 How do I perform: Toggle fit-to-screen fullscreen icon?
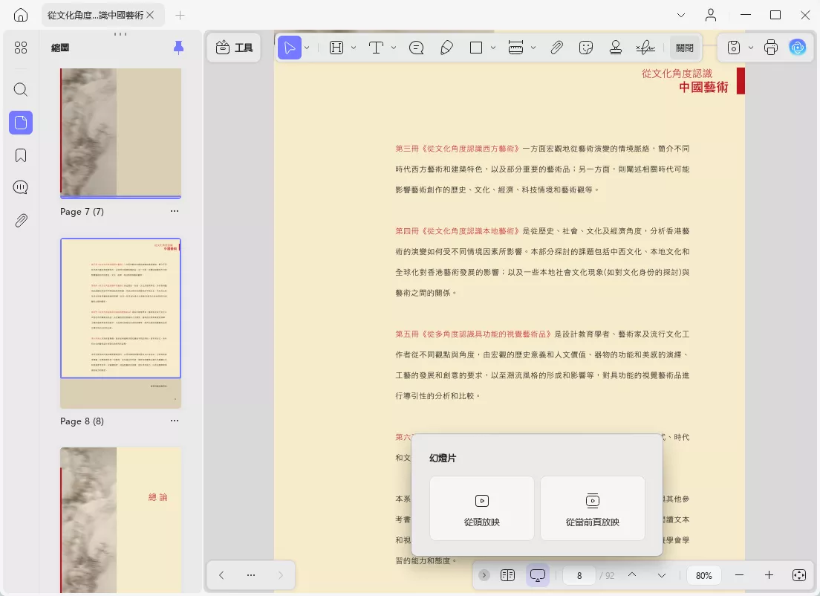pos(799,575)
